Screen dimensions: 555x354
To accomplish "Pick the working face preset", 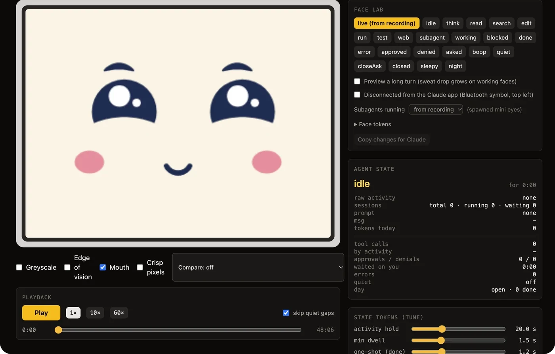I will point(466,38).
